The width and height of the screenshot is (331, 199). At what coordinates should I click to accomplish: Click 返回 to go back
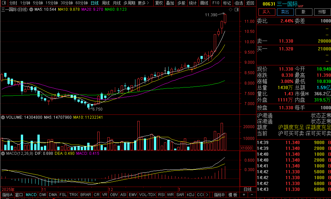pyautogui.click(x=250, y=3)
